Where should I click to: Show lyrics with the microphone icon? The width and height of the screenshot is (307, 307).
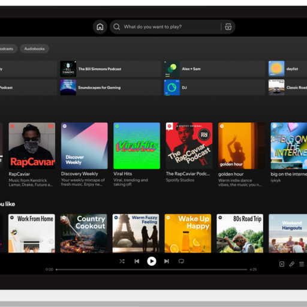pyautogui.click(x=291, y=264)
